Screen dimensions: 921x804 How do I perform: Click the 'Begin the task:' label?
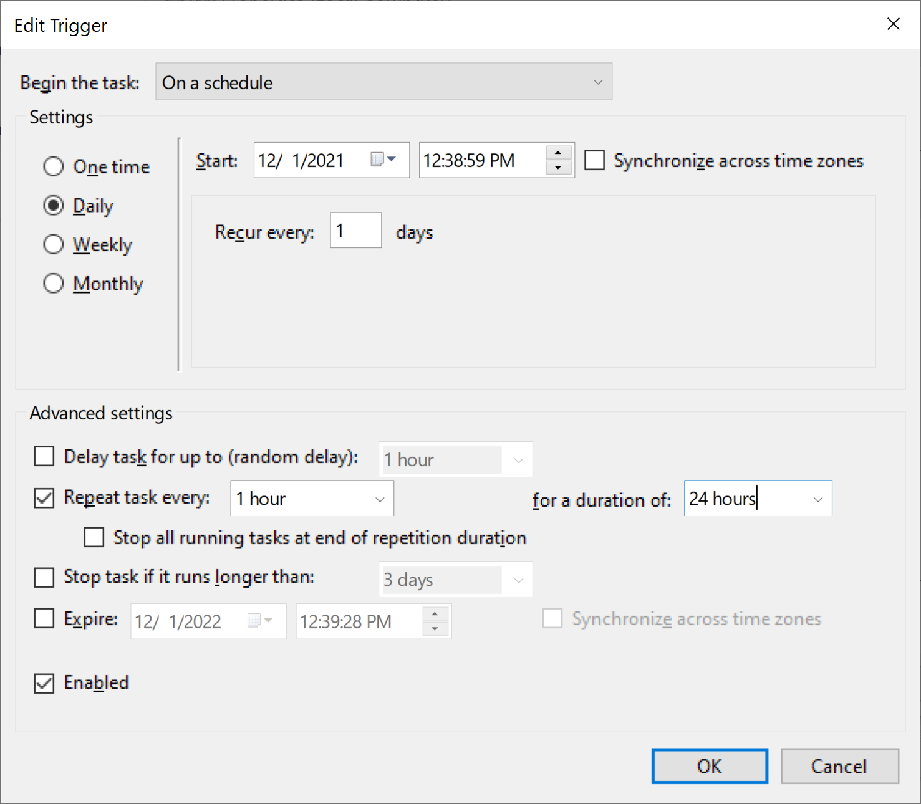pos(80,82)
